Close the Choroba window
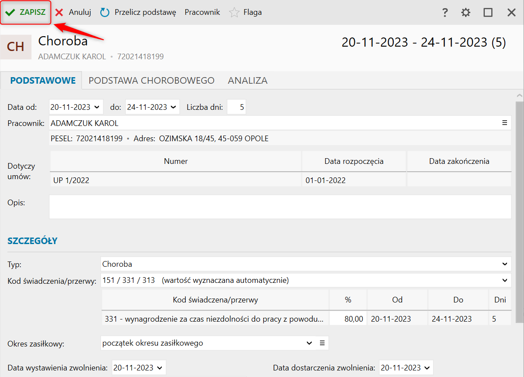This screenshot has width=524, height=377. 511,12
